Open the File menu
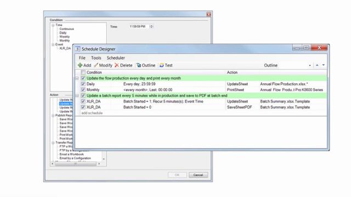 [82, 58]
